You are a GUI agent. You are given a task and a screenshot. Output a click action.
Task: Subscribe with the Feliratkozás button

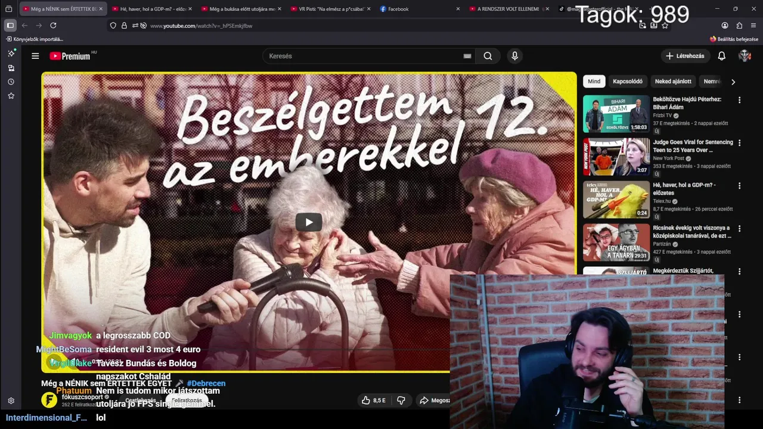pos(187,400)
